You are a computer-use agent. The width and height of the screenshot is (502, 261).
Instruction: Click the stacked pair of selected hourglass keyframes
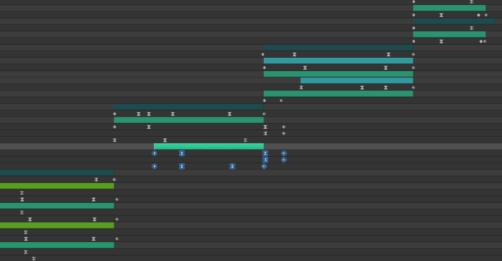(265, 157)
